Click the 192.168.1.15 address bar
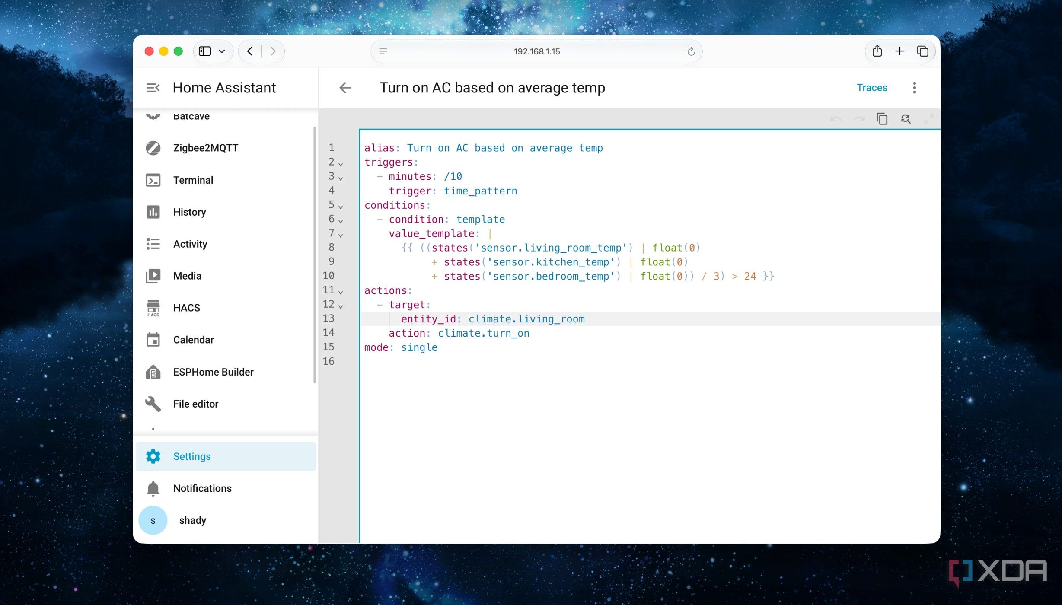Image resolution: width=1062 pixels, height=605 pixels. (536, 51)
